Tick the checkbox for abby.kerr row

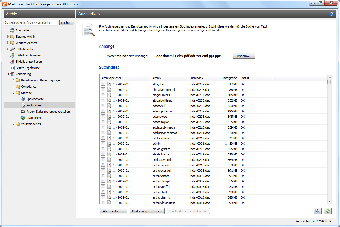click(103, 84)
